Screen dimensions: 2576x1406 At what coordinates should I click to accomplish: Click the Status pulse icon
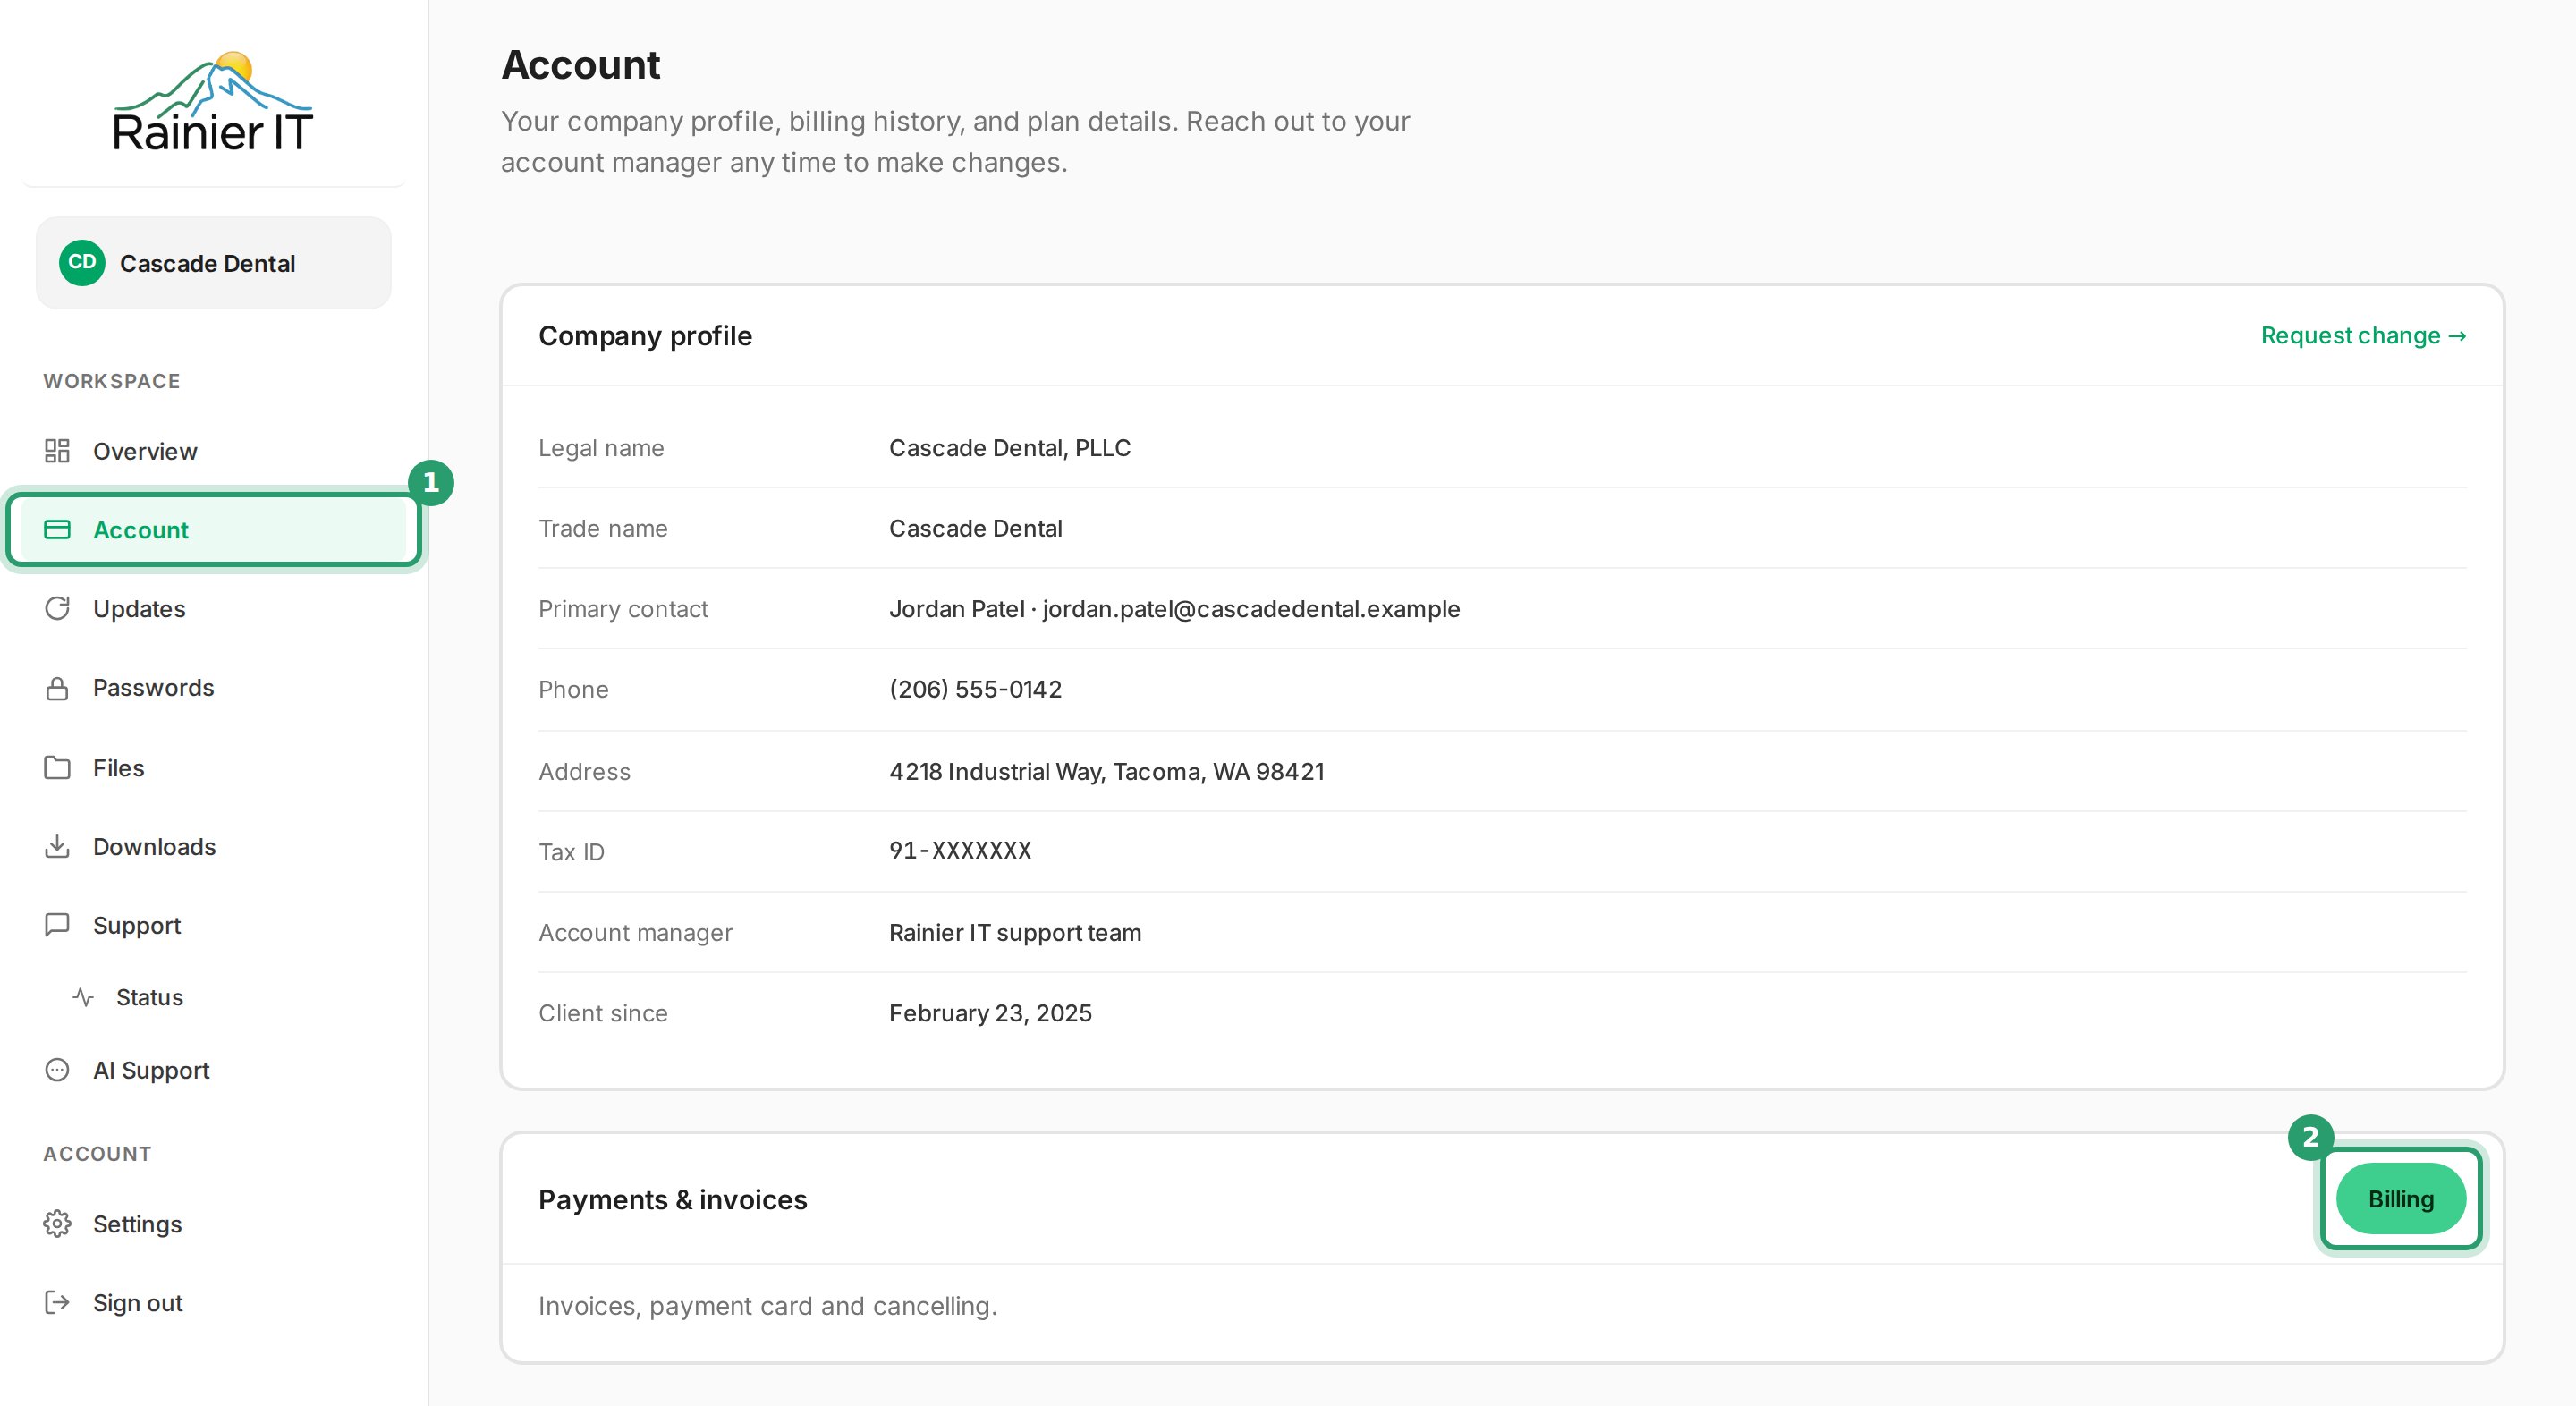83,997
